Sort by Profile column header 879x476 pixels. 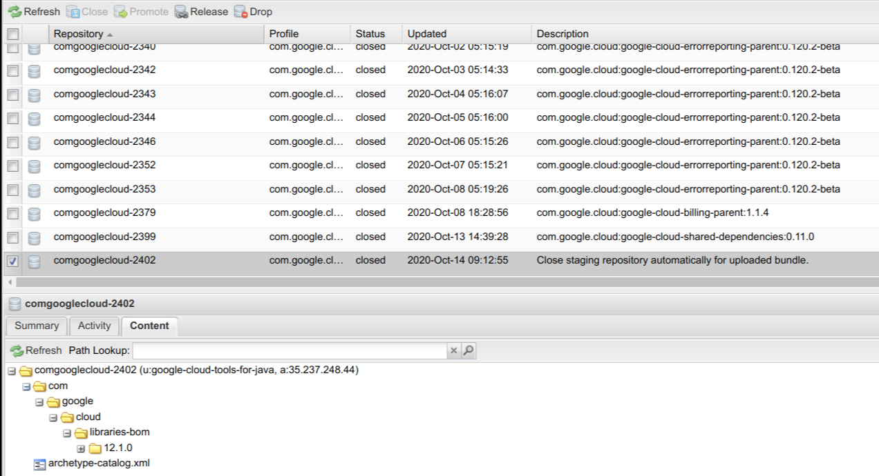(x=307, y=34)
